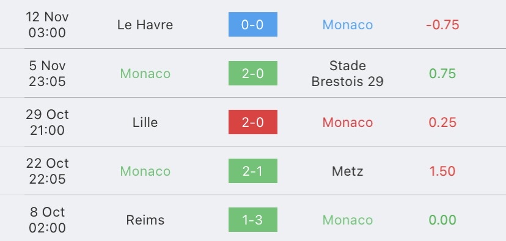Select the -0.75 handicap value
Image resolution: width=506 pixels, height=241 pixels.
(442, 25)
